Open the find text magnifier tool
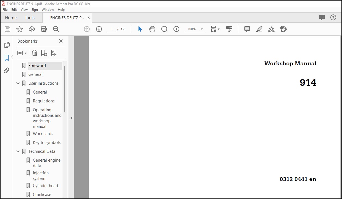Screen dimensions: 342x199 point(56,29)
